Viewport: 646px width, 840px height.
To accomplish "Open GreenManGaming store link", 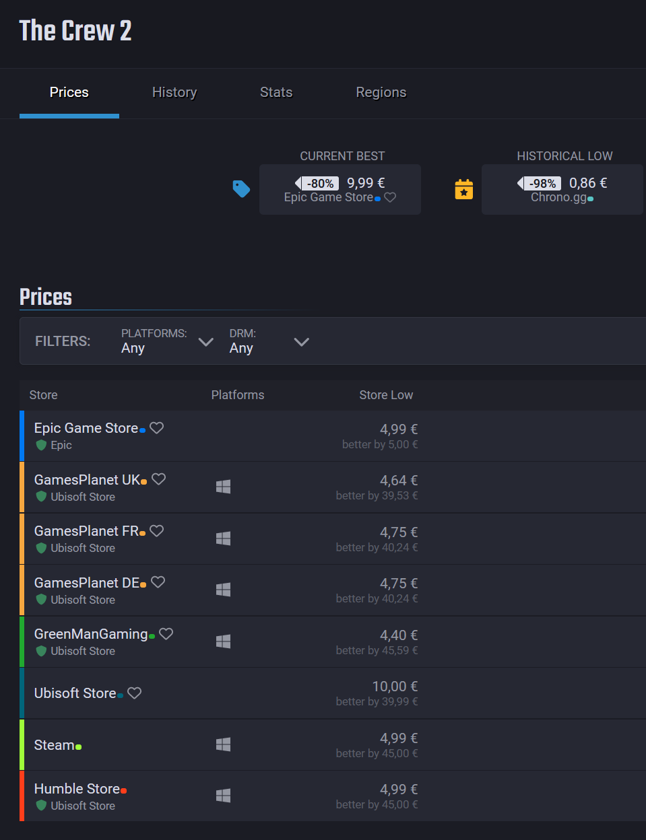I will click(91, 634).
